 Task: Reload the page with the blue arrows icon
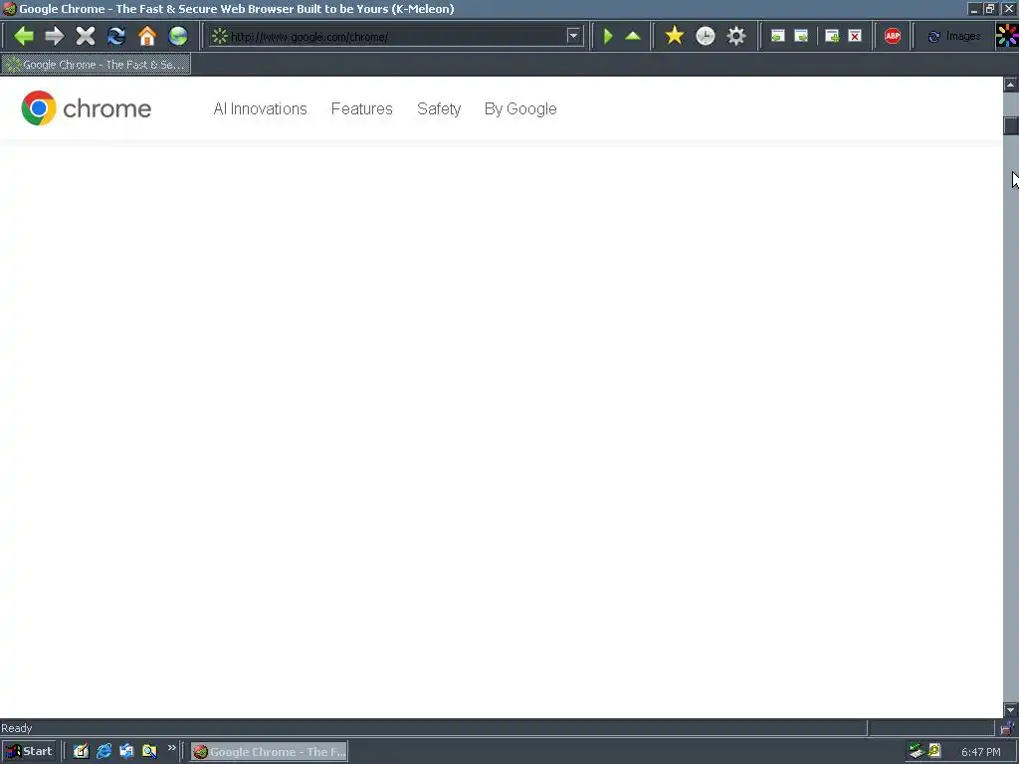tap(116, 36)
